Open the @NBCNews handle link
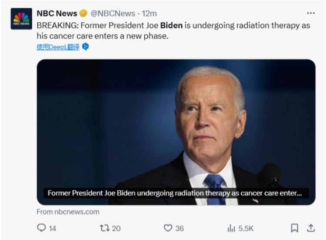 click(x=113, y=13)
